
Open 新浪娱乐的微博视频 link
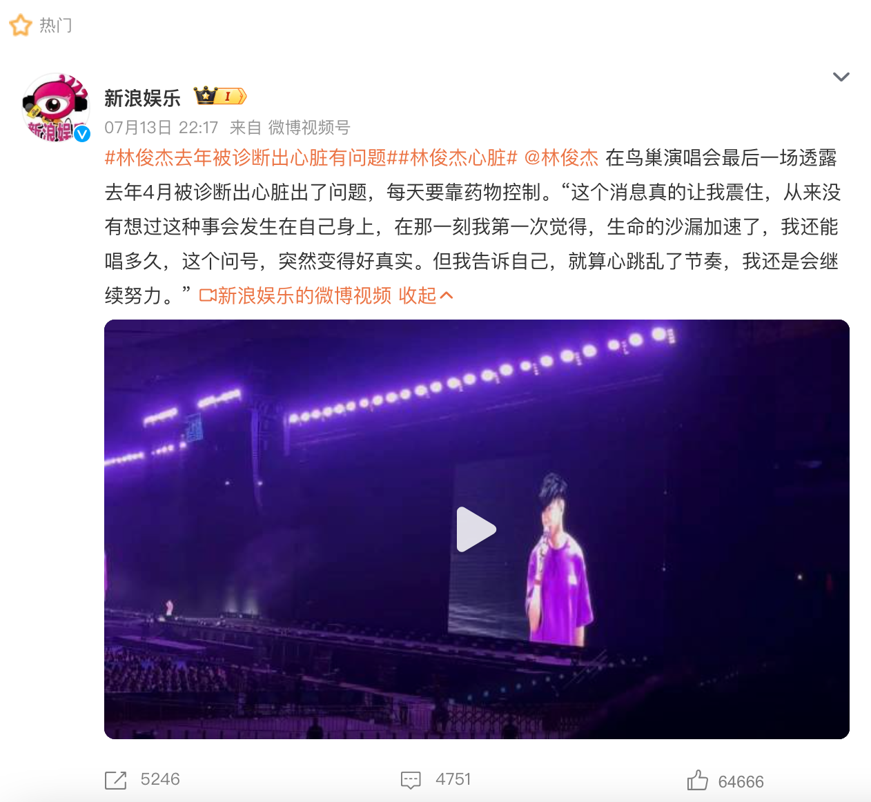point(304,296)
